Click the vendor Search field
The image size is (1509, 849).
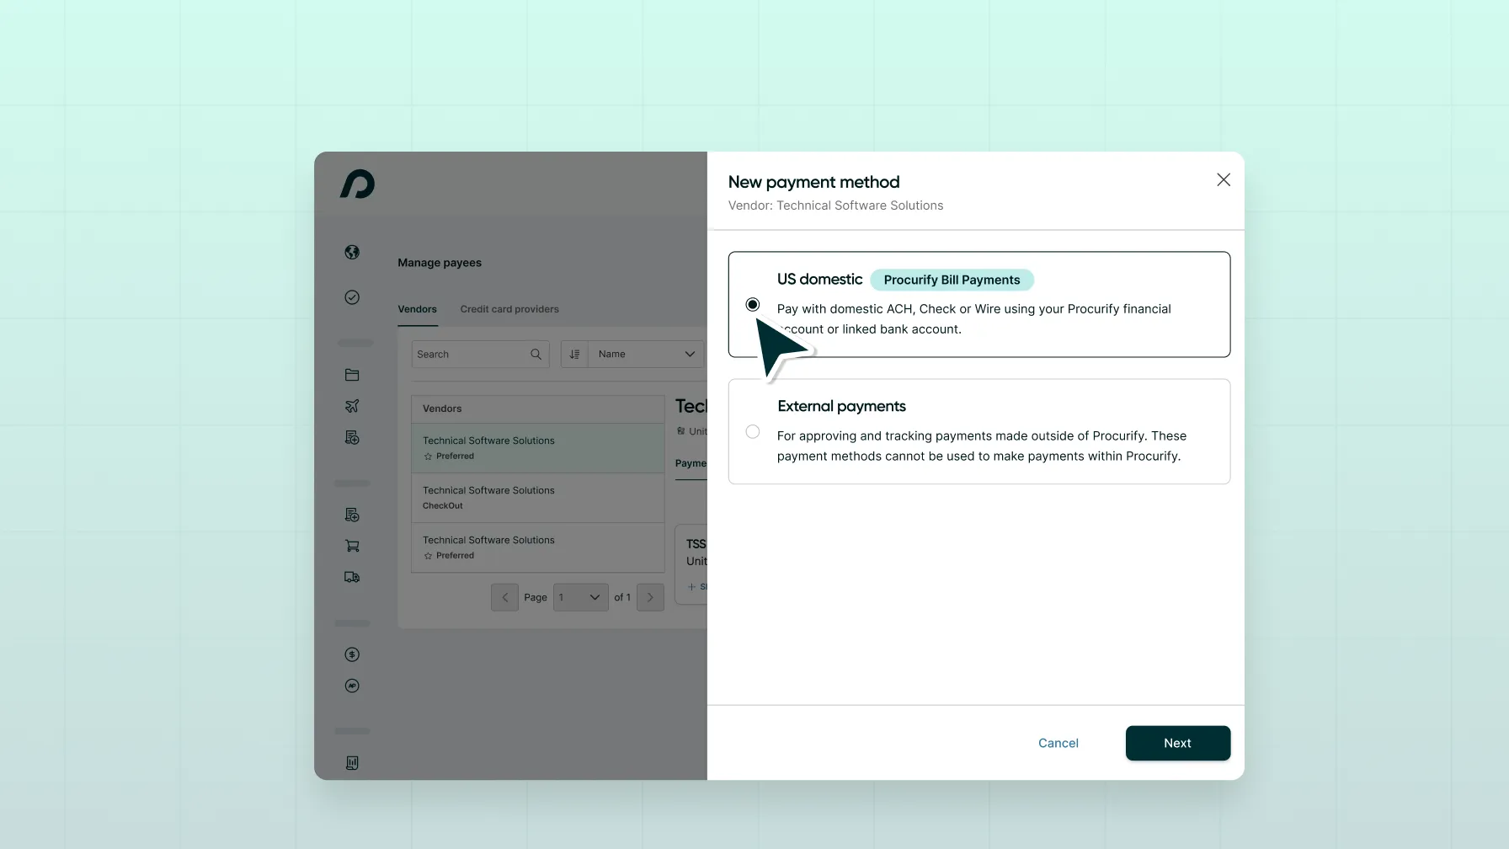pyautogui.click(x=480, y=355)
